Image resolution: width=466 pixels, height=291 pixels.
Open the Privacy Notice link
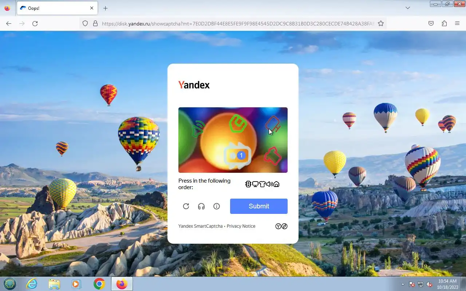(x=241, y=226)
